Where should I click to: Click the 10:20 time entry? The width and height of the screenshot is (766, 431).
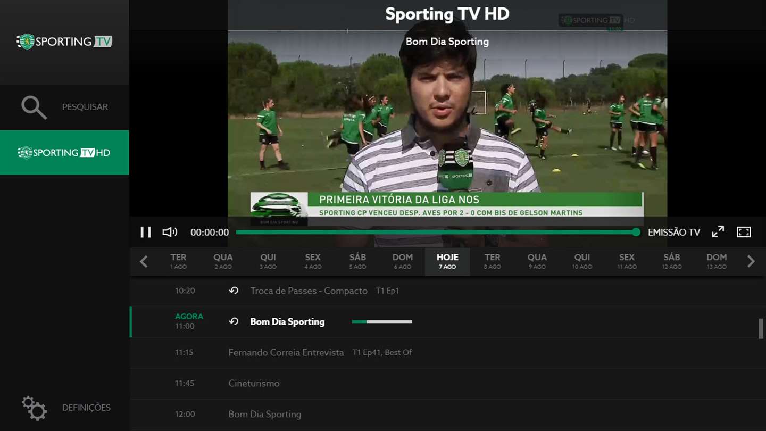(x=185, y=291)
